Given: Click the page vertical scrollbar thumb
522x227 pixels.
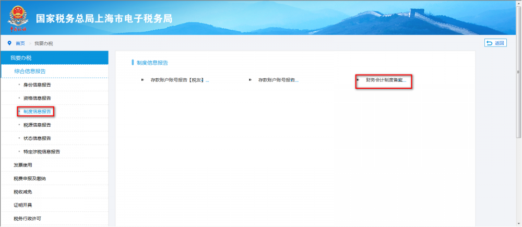Looking at the screenshot, I should (519, 72).
